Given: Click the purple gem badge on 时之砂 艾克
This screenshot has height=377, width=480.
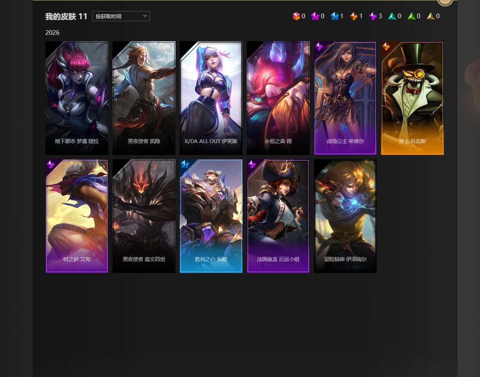Looking at the screenshot, I should (x=51, y=164).
